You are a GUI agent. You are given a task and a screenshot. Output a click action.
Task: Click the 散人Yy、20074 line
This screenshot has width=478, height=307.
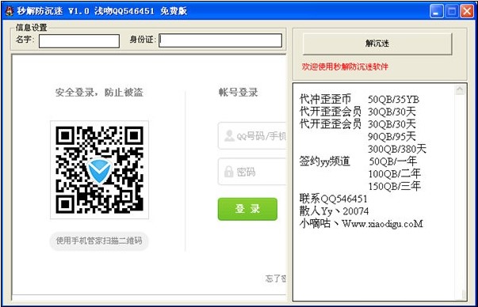coord(334,210)
